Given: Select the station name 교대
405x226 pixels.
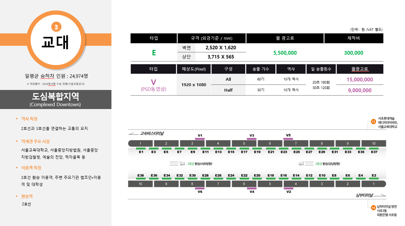Looking at the screenshot, I should point(55,43).
